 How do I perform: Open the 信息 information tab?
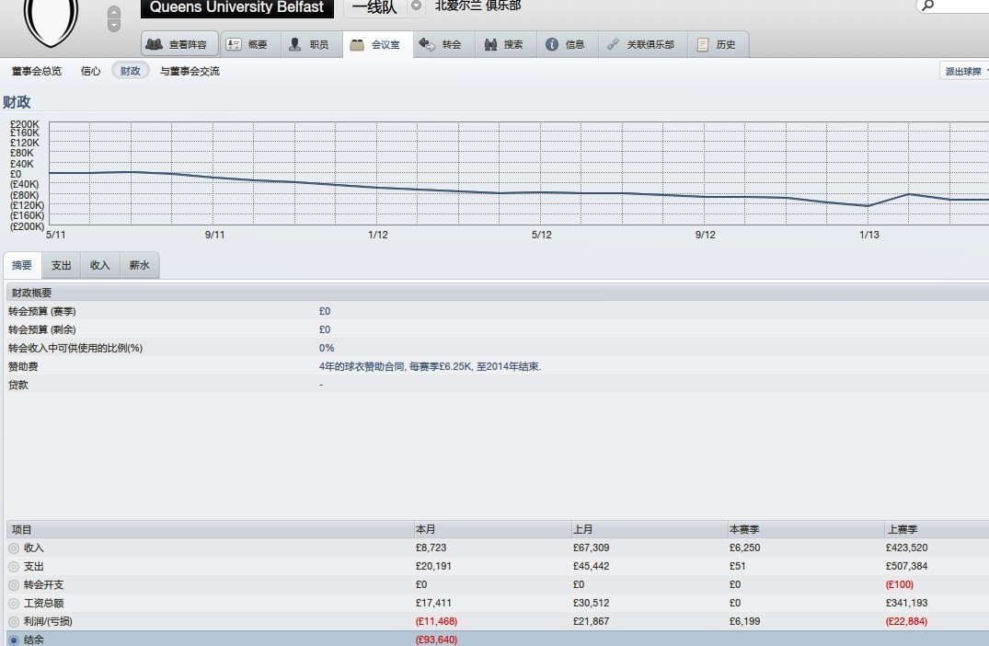(x=565, y=44)
